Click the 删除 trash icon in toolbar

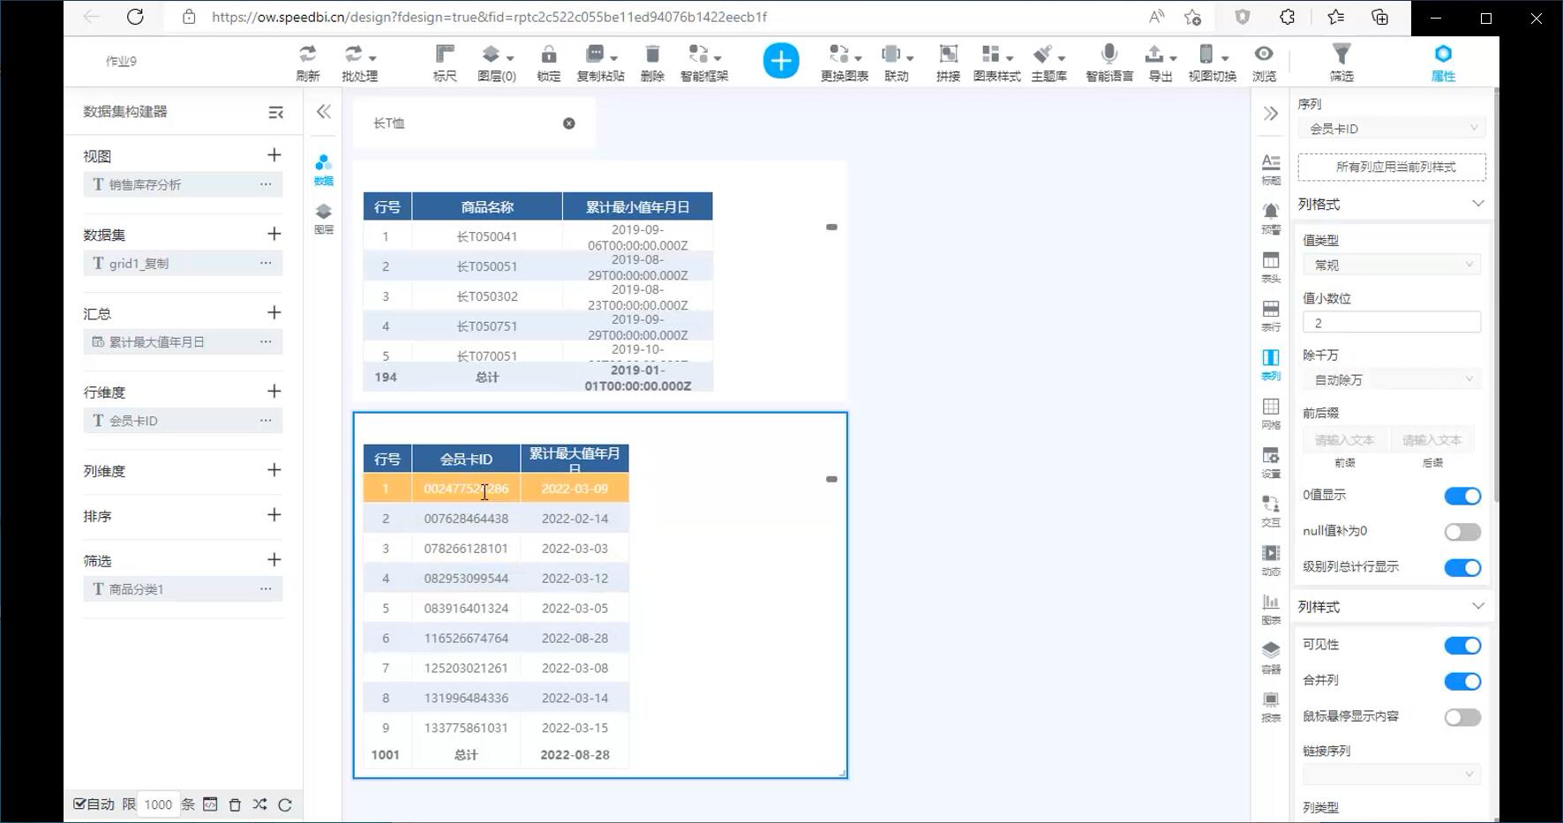652,62
